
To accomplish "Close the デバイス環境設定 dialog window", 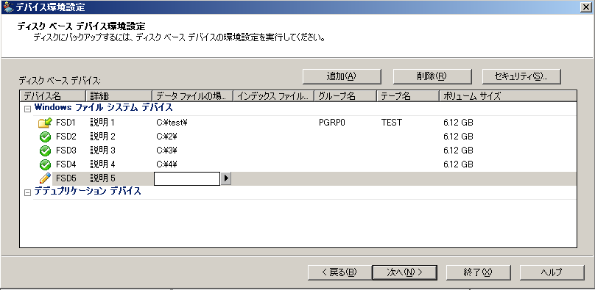I will click(587, 7).
